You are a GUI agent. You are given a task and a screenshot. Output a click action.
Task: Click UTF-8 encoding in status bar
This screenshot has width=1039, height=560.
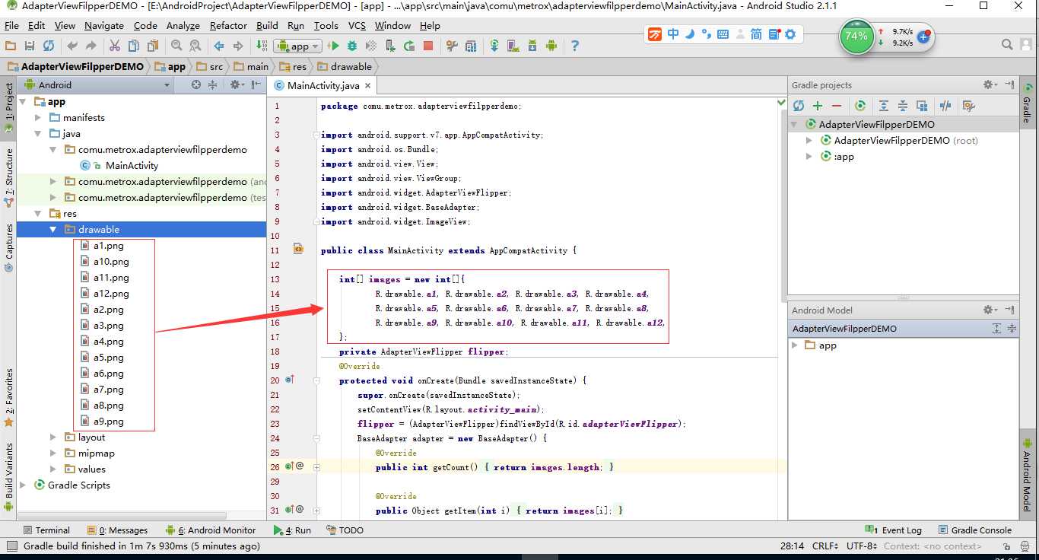(861, 546)
